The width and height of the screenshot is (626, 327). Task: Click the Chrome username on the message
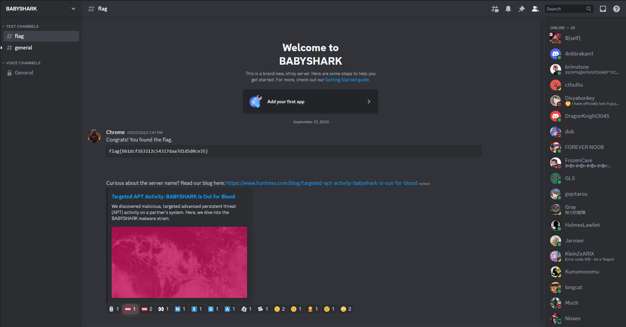115,132
